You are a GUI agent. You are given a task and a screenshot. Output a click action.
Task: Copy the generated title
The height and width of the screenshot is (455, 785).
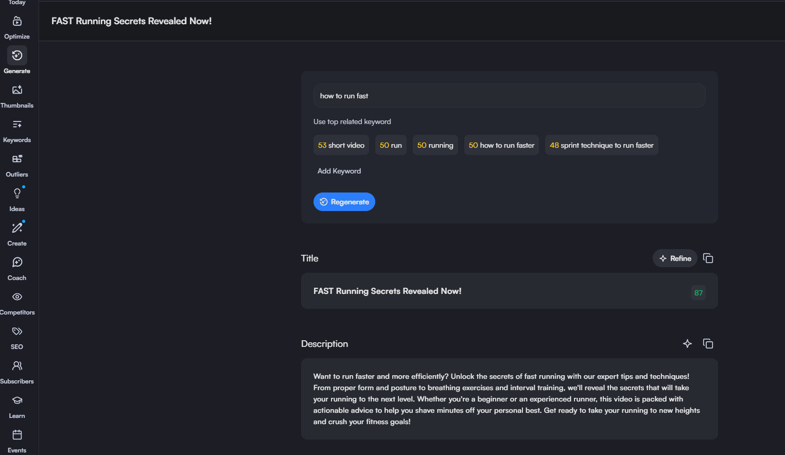pyautogui.click(x=708, y=258)
